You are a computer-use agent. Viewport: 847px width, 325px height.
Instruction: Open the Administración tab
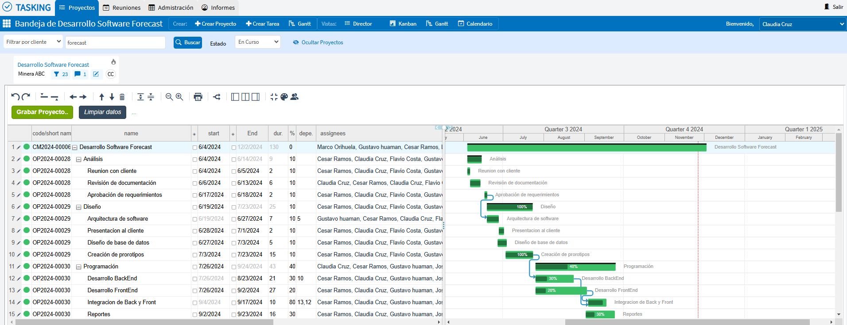pyautogui.click(x=171, y=8)
